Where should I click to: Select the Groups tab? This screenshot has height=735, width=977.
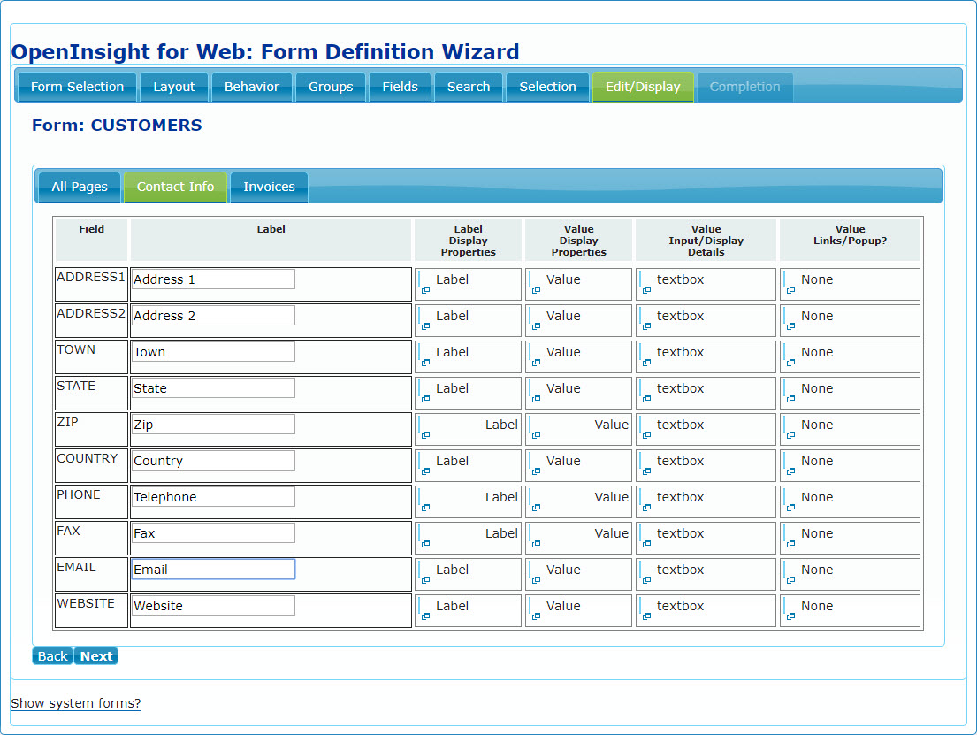[331, 87]
